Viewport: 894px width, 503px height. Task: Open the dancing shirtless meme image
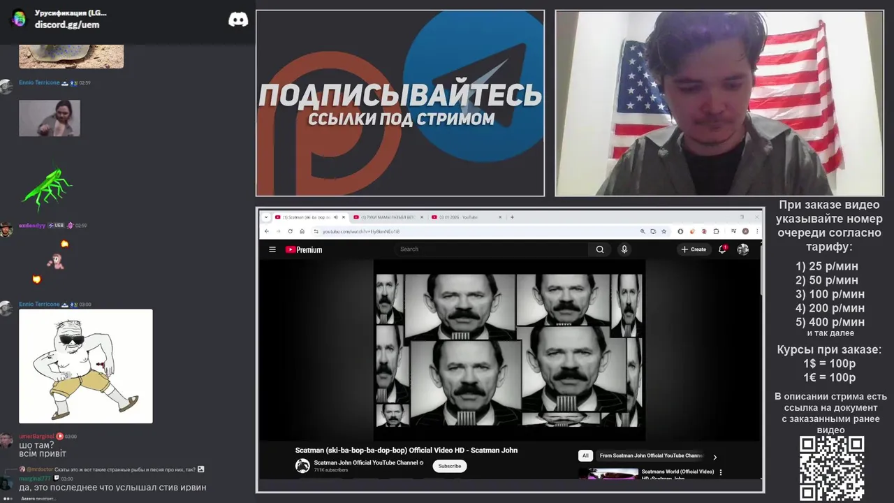tap(85, 366)
